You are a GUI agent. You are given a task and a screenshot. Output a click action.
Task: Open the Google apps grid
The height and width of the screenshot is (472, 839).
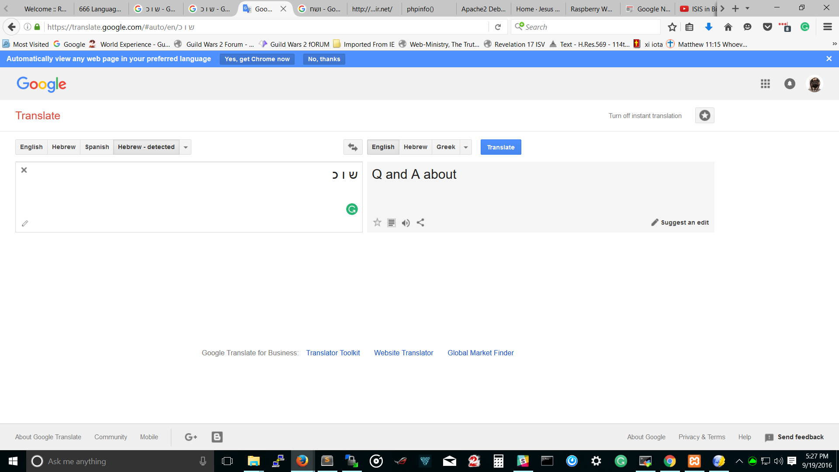pyautogui.click(x=765, y=84)
